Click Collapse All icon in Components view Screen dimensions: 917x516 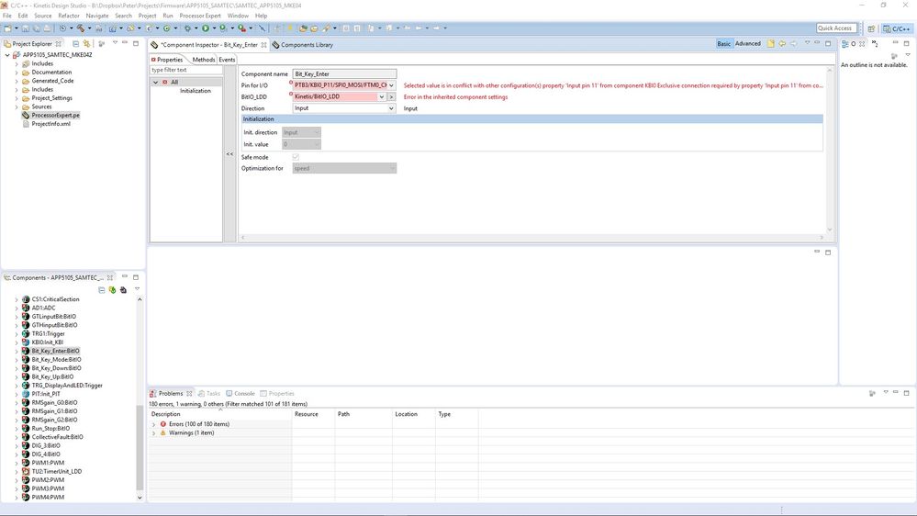point(102,289)
